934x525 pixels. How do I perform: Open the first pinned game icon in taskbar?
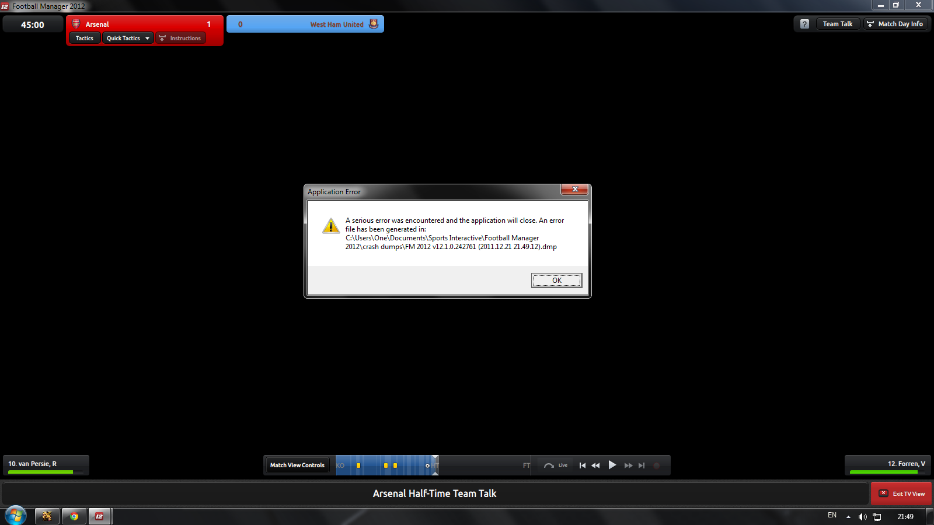coord(47,516)
